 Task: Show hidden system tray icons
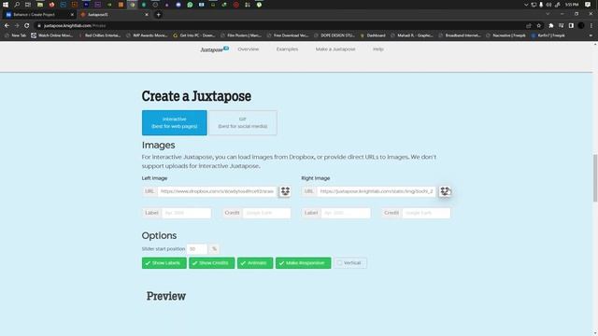[x=526, y=5]
